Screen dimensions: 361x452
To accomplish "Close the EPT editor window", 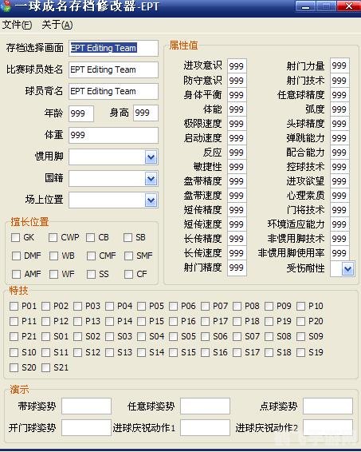I will click(x=349, y=6).
